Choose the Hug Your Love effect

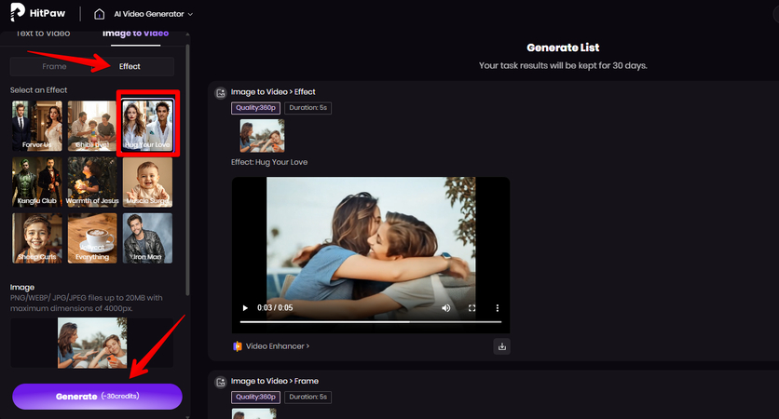click(147, 125)
